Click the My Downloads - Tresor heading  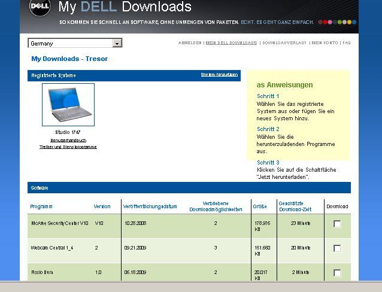tap(69, 59)
